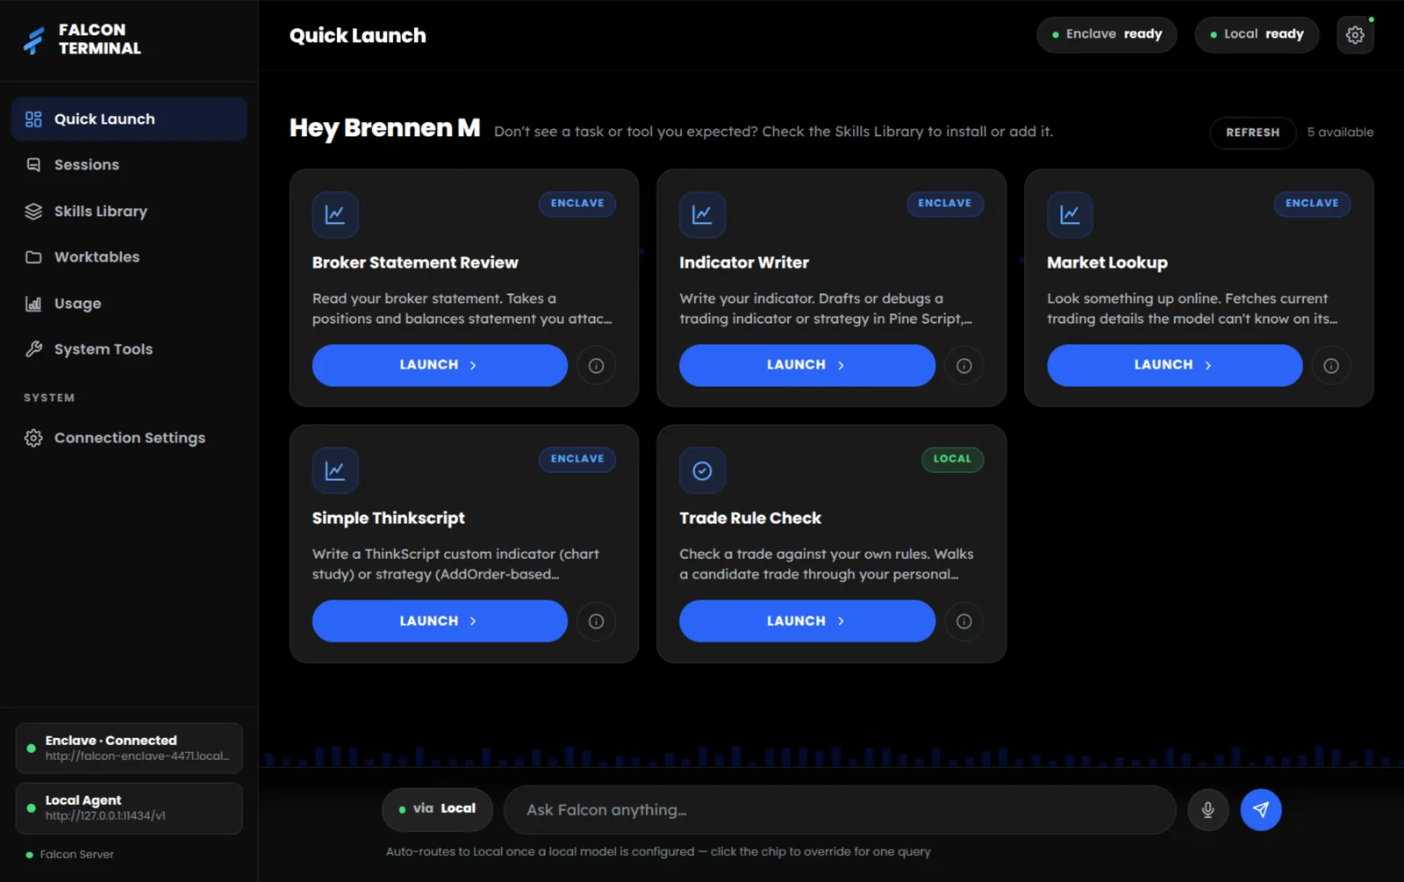Click the Local ready status pill

[1257, 35]
